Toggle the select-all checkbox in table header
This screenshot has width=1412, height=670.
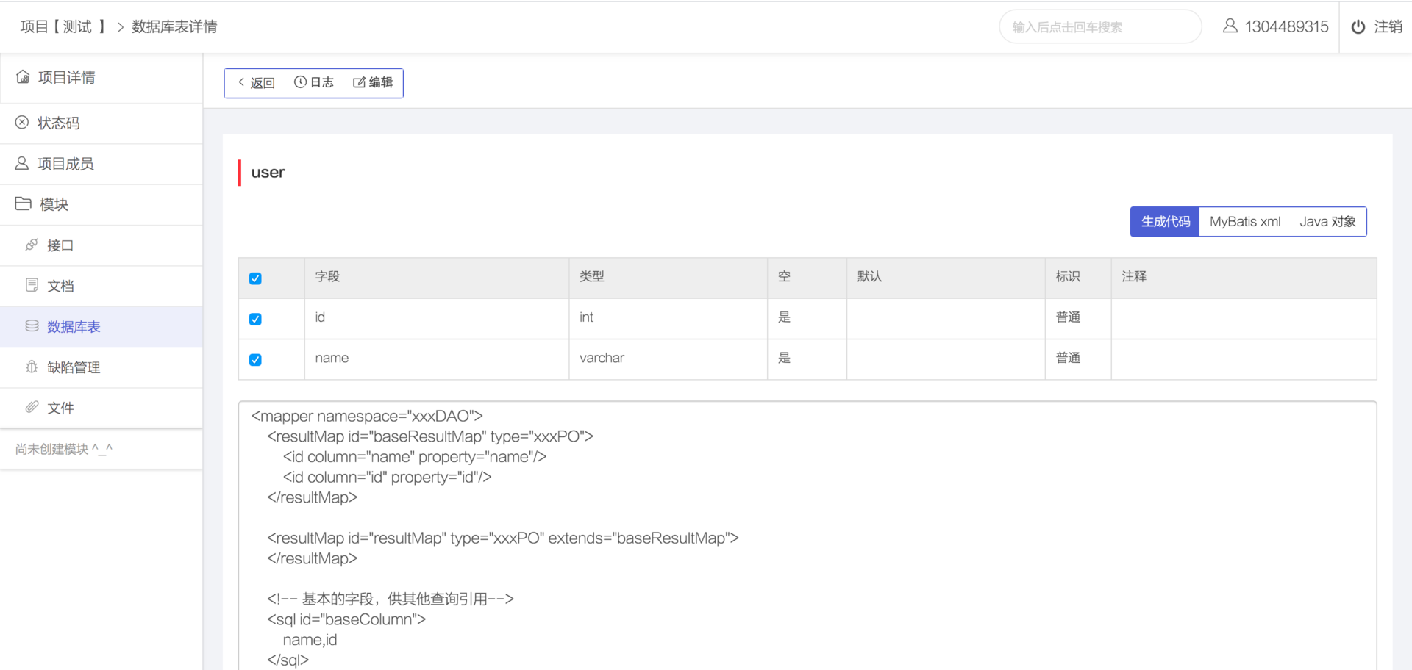coord(255,278)
